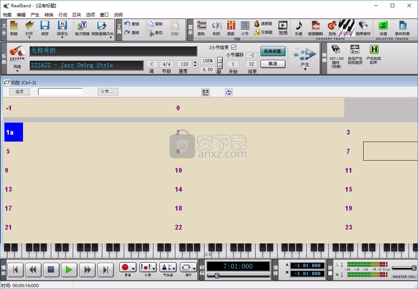
Task: Click the 保存为 save as icon
Action: point(62,26)
